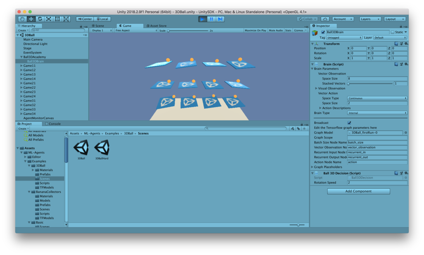This screenshot has height=255, width=424.
Task: Select the Hand tool in toolbar
Action: coord(22,19)
